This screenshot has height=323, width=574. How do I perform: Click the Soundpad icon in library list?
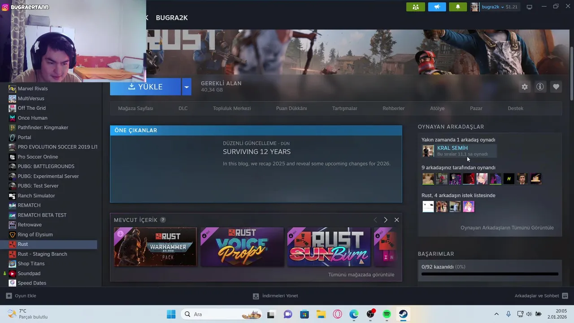12,273
